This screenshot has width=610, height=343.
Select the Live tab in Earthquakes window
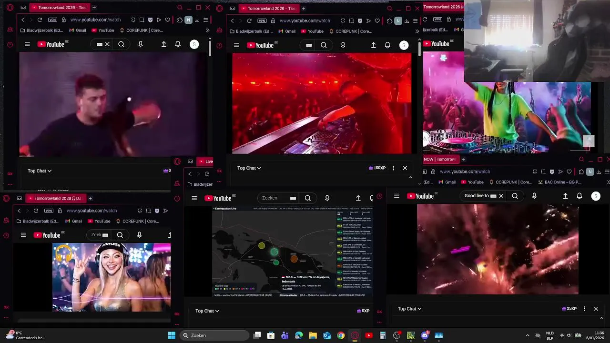click(206, 161)
